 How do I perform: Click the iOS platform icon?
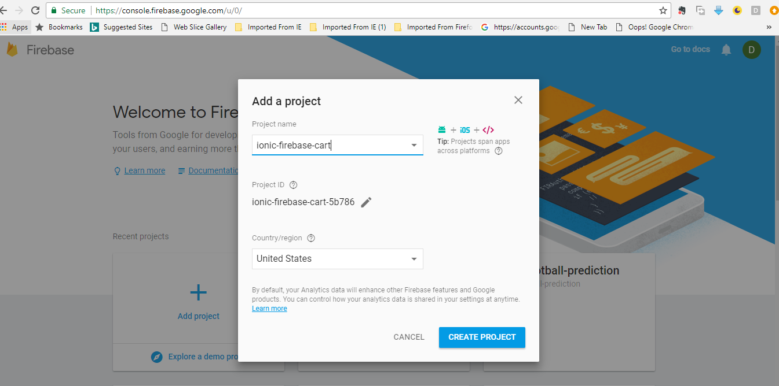tap(465, 130)
